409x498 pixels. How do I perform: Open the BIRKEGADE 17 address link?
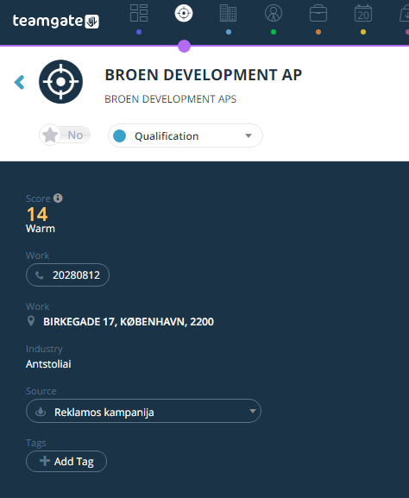pyautogui.click(x=129, y=322)
